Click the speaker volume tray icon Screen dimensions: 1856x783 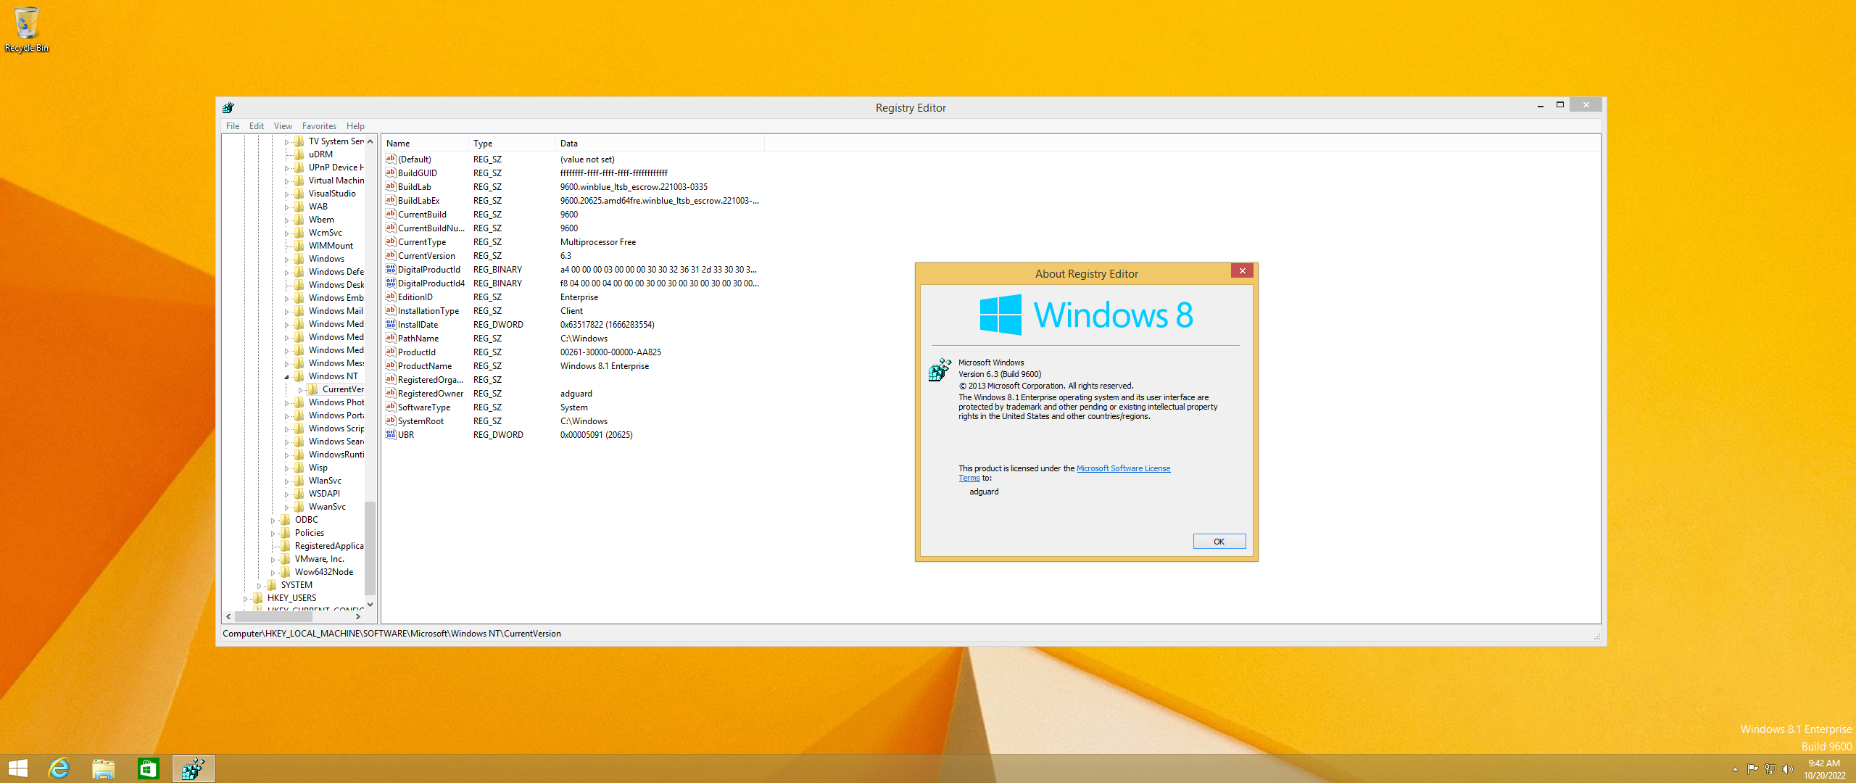pos(1788,769)
